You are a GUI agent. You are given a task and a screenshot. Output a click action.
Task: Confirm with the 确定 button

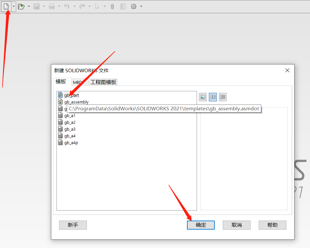(x=201, y=225)
